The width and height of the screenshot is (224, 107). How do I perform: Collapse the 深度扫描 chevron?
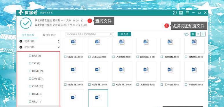58,47
